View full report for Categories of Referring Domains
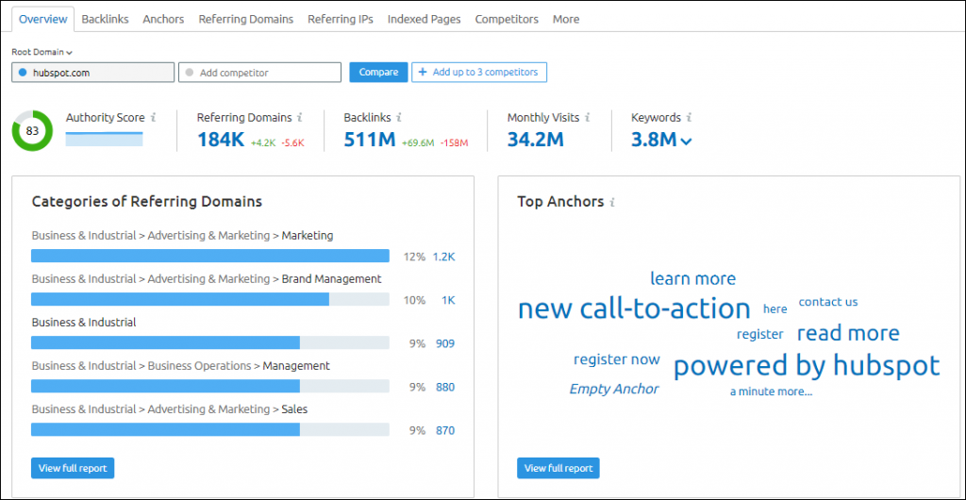 (x=73, y=468)
